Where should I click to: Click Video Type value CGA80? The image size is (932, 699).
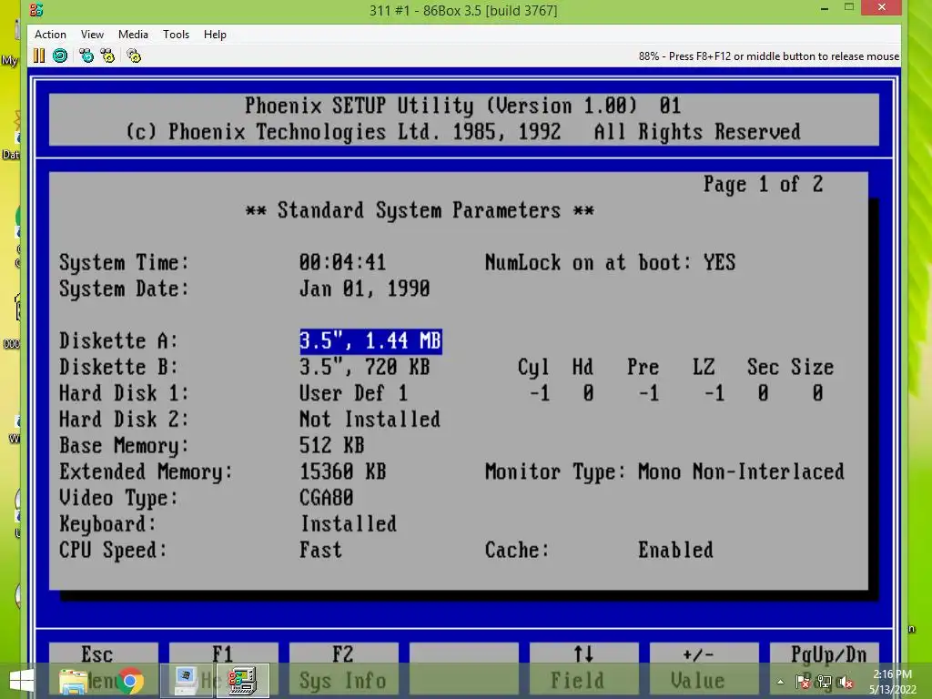(x=327, y=498)
